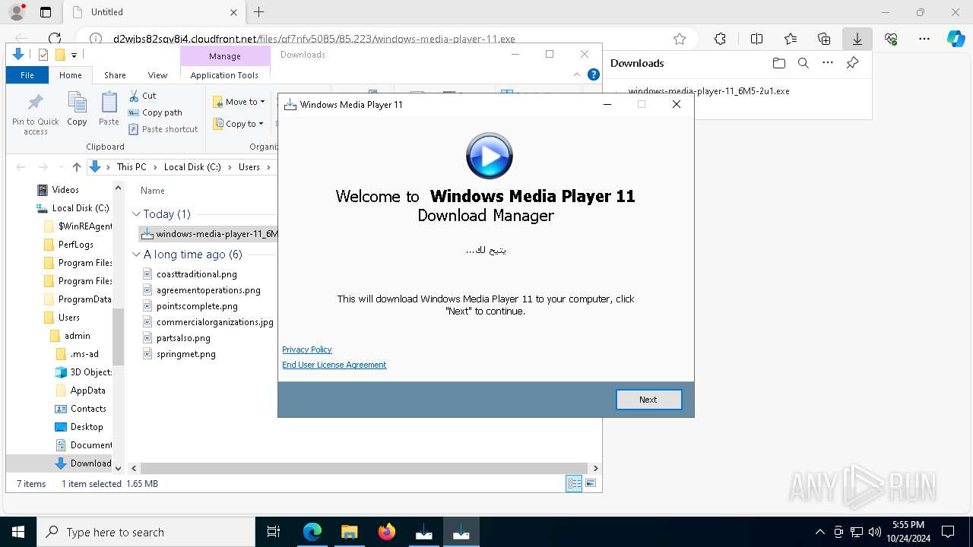The width and height of the screenshot is (973, 547).
Task: Open the Windows Start menu
Action: [18, 533]
